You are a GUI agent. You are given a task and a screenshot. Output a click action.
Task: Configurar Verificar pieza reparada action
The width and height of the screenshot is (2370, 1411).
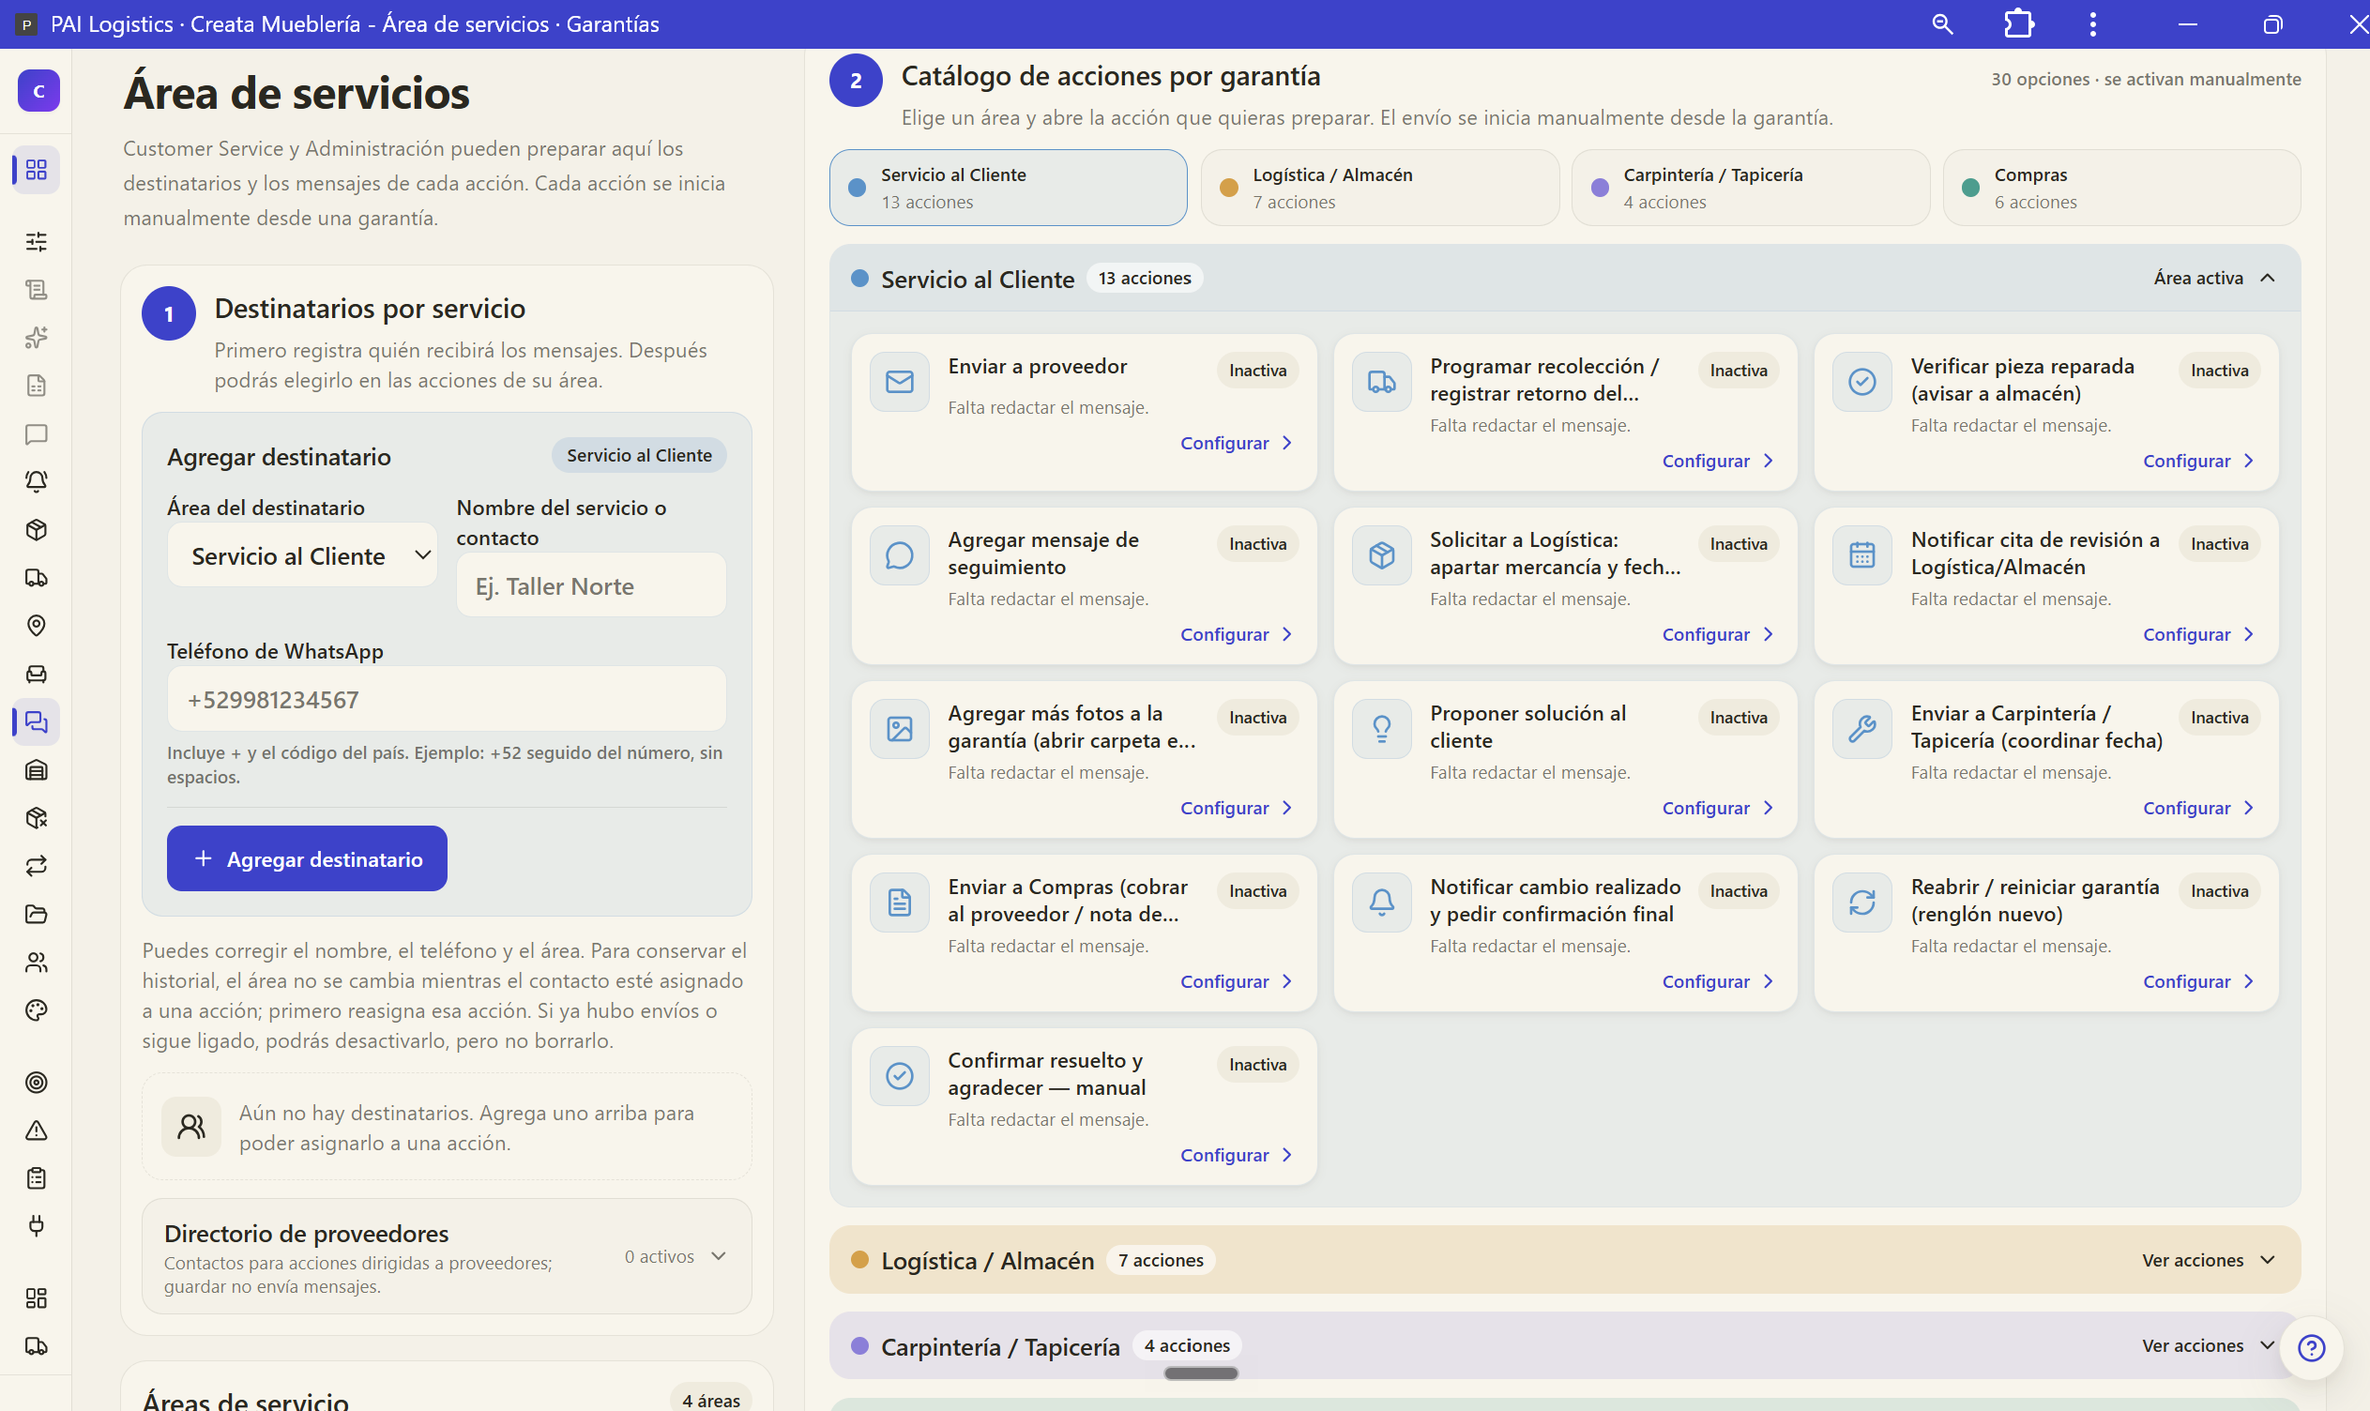2199,462
